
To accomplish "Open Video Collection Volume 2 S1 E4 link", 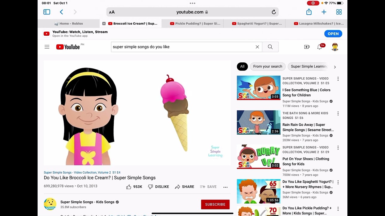I will click(82, 172).
